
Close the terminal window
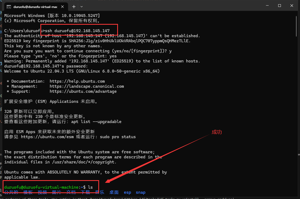pos(292,6)
